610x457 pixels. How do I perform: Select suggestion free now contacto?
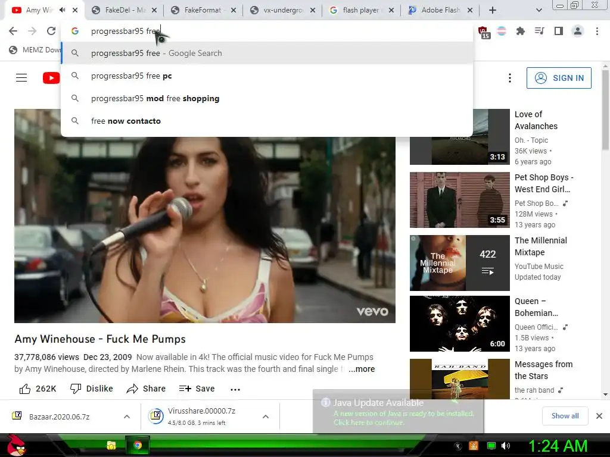coord(267,121)
